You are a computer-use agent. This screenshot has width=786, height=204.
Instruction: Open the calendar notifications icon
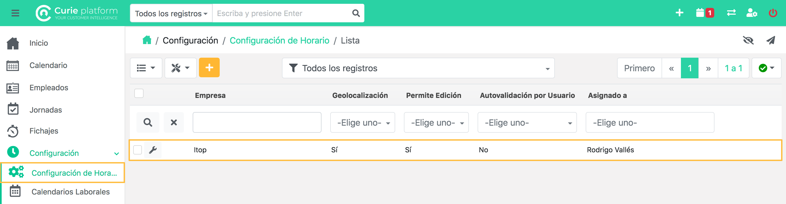pos(704,13)
